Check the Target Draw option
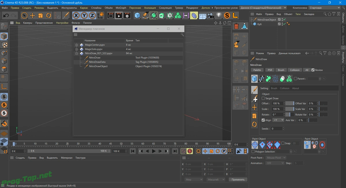Viewport: 346px width, 188px height. pyautogui.click(x=263, y=98)
